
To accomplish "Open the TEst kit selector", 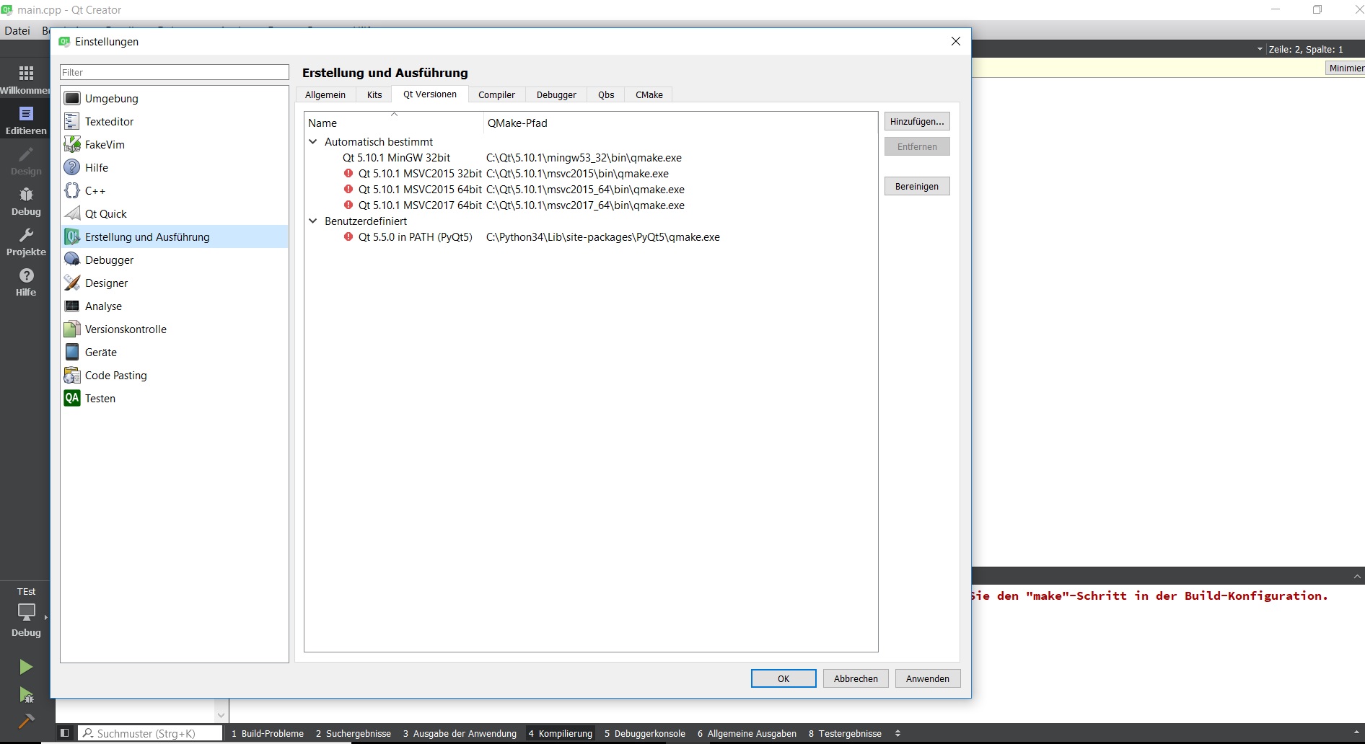I will point(26,611).
